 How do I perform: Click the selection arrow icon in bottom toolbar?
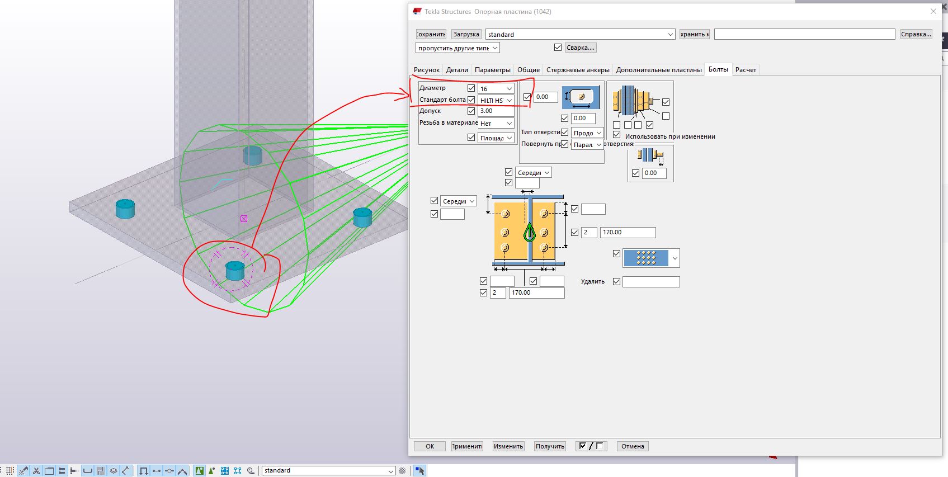tap(420, 471)
